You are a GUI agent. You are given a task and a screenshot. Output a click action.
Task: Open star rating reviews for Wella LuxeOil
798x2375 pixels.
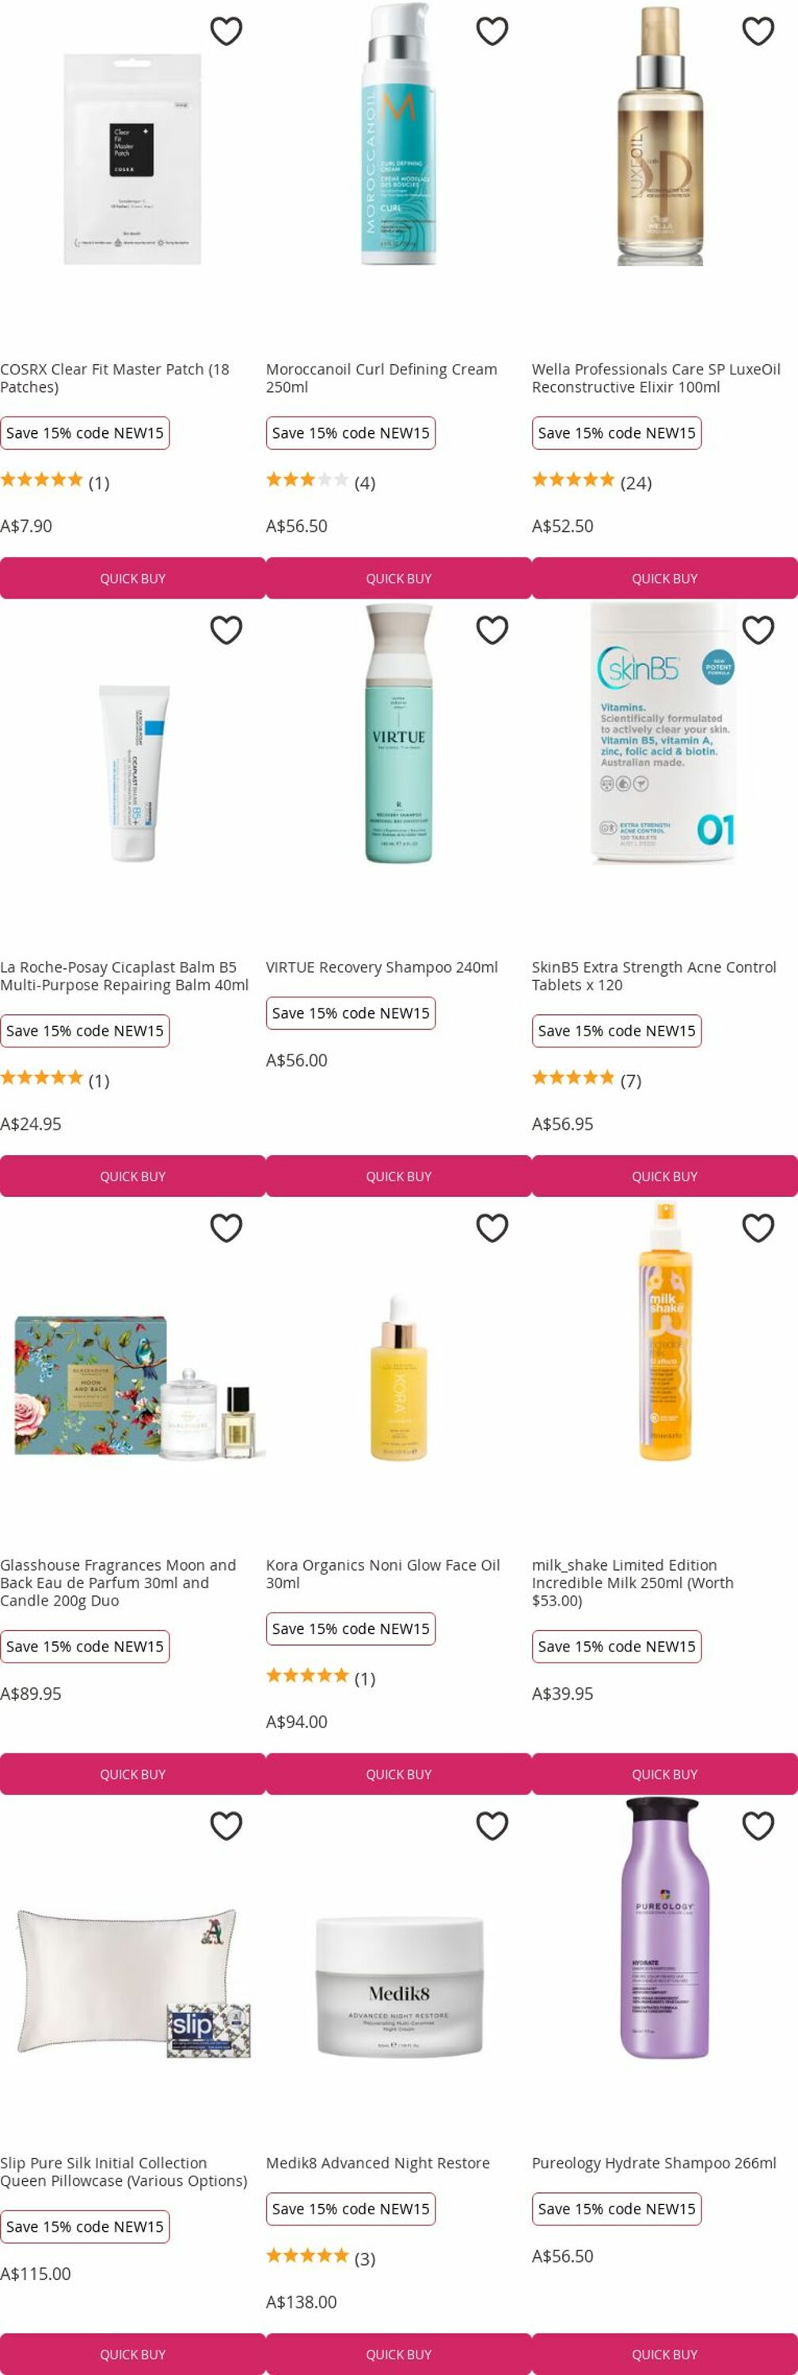(x=591, y=482)
